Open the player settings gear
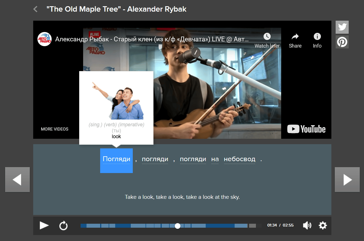The height and width of the screenshot is (241, 364). [x=323, y=225]
